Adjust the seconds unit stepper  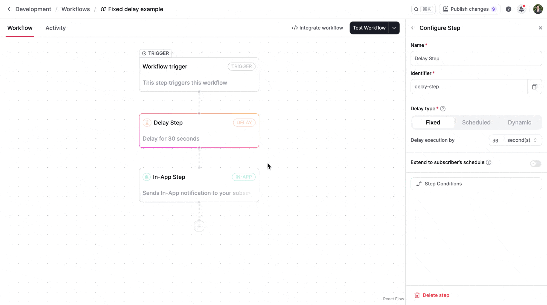[x=535, y=140]
